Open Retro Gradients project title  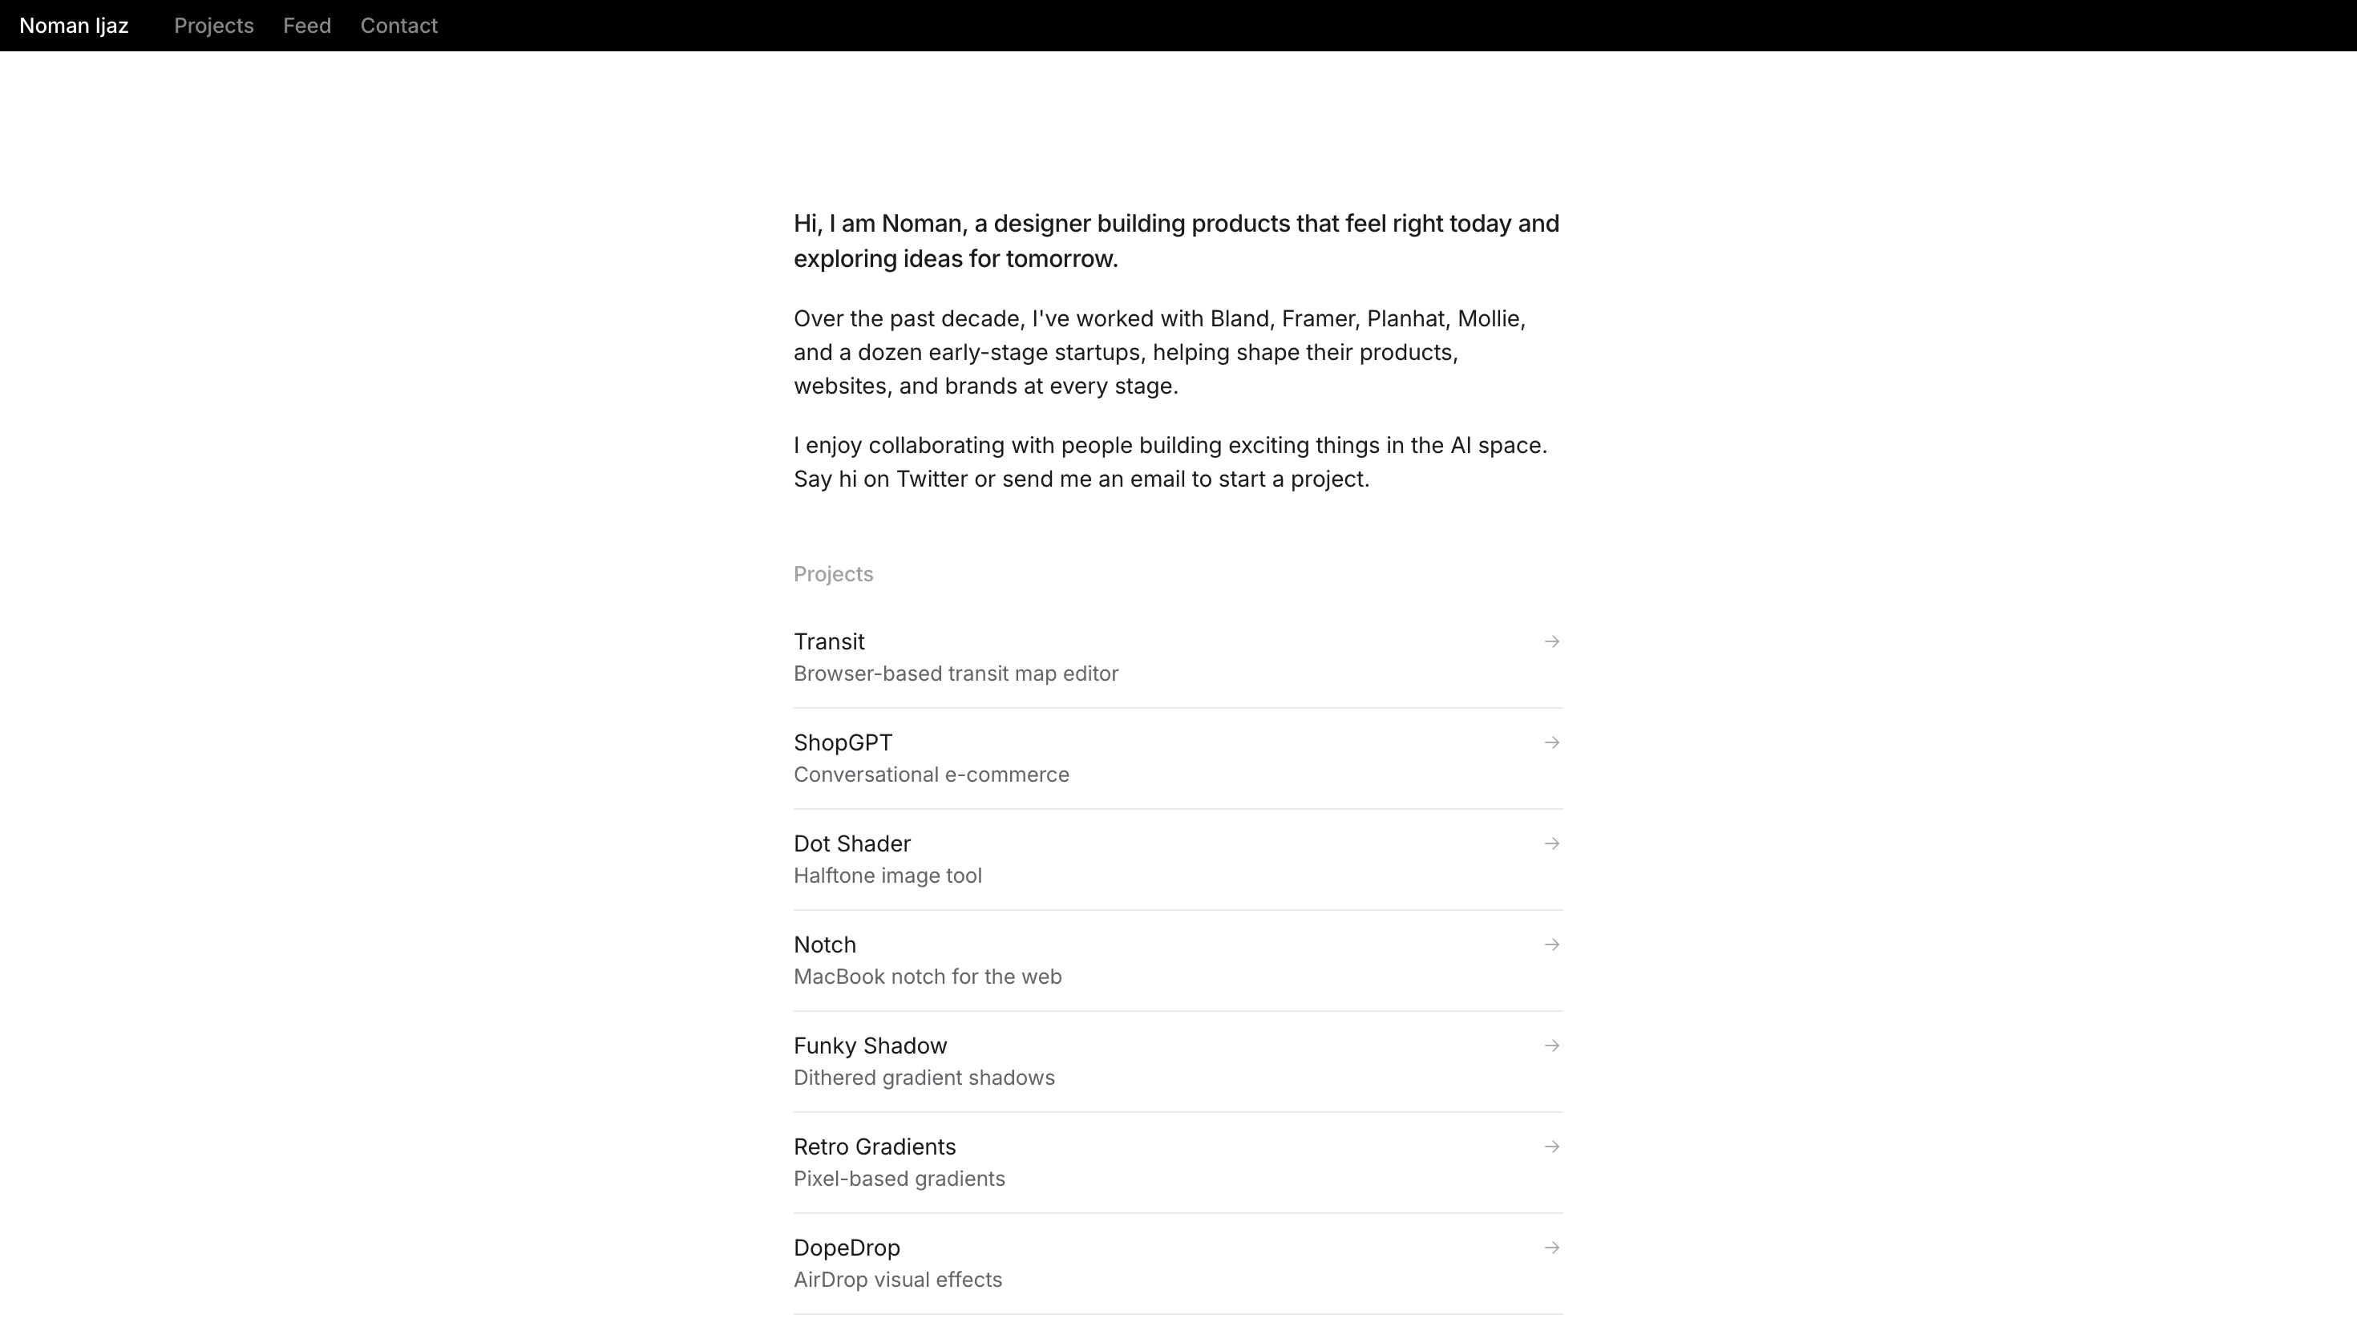(x=874, y=1147)
